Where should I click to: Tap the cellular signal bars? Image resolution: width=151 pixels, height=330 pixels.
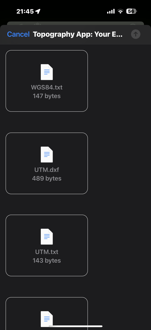(111, 11)
